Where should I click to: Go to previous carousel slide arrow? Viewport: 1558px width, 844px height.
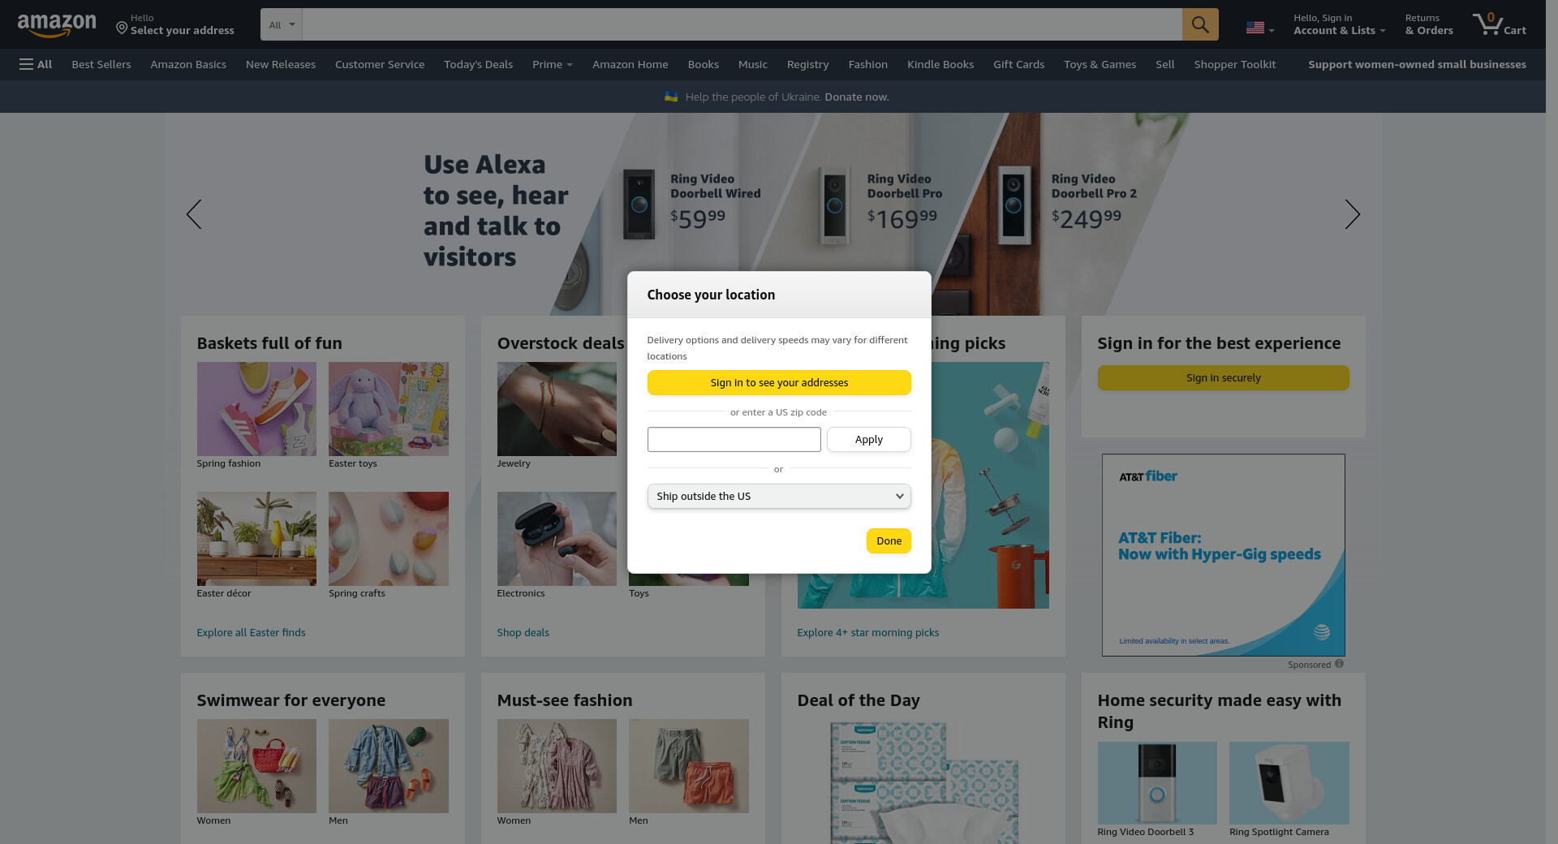tap(194, 214)
